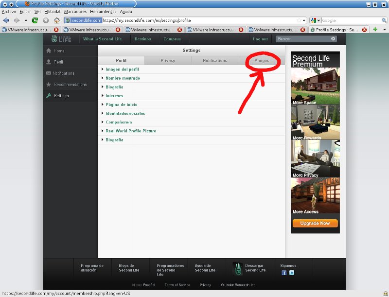Screen dimensions: 389x297
Task: Select the Privacy settings tab
Action: point(168,60)
